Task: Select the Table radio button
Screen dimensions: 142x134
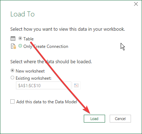Action: pyautogui.click(x=20, y=38)
